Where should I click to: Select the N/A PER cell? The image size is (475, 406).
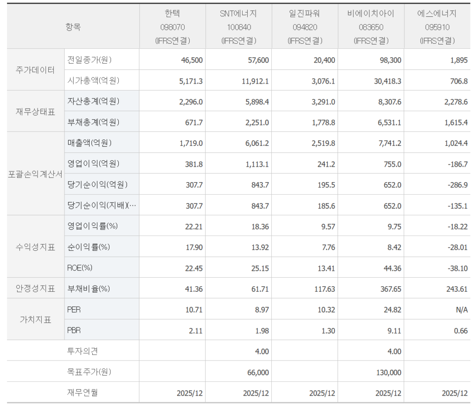tap(462, 310)
